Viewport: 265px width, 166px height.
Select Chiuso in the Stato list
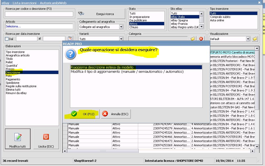pos(133,27)
